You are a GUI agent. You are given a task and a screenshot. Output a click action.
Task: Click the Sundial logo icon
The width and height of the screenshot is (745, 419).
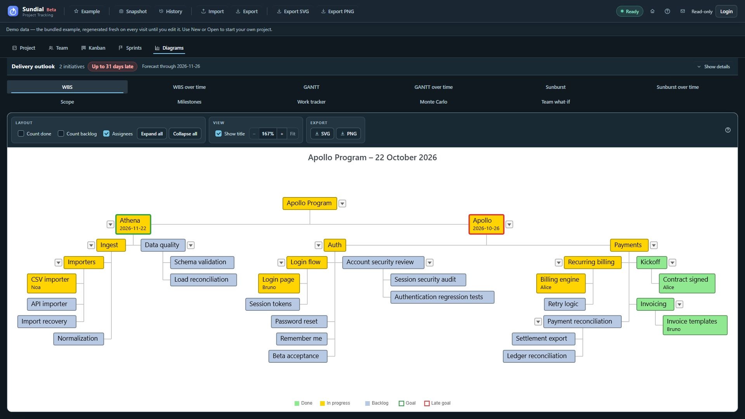coord(13,11)
